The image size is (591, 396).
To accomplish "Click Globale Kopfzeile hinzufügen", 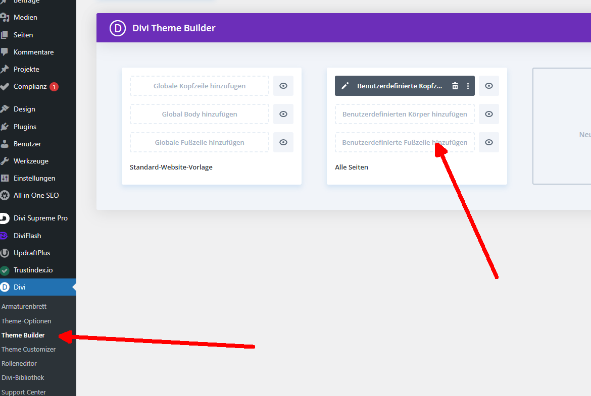I will pos(200,86).
